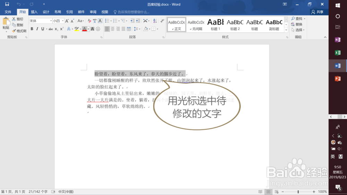347x195 pixels.
Task: Toggle Bold formatting
Action: point(32,29)
